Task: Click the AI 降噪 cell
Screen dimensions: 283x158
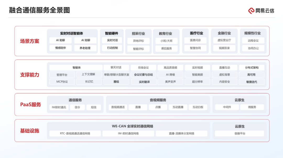Action: point(170,75)
